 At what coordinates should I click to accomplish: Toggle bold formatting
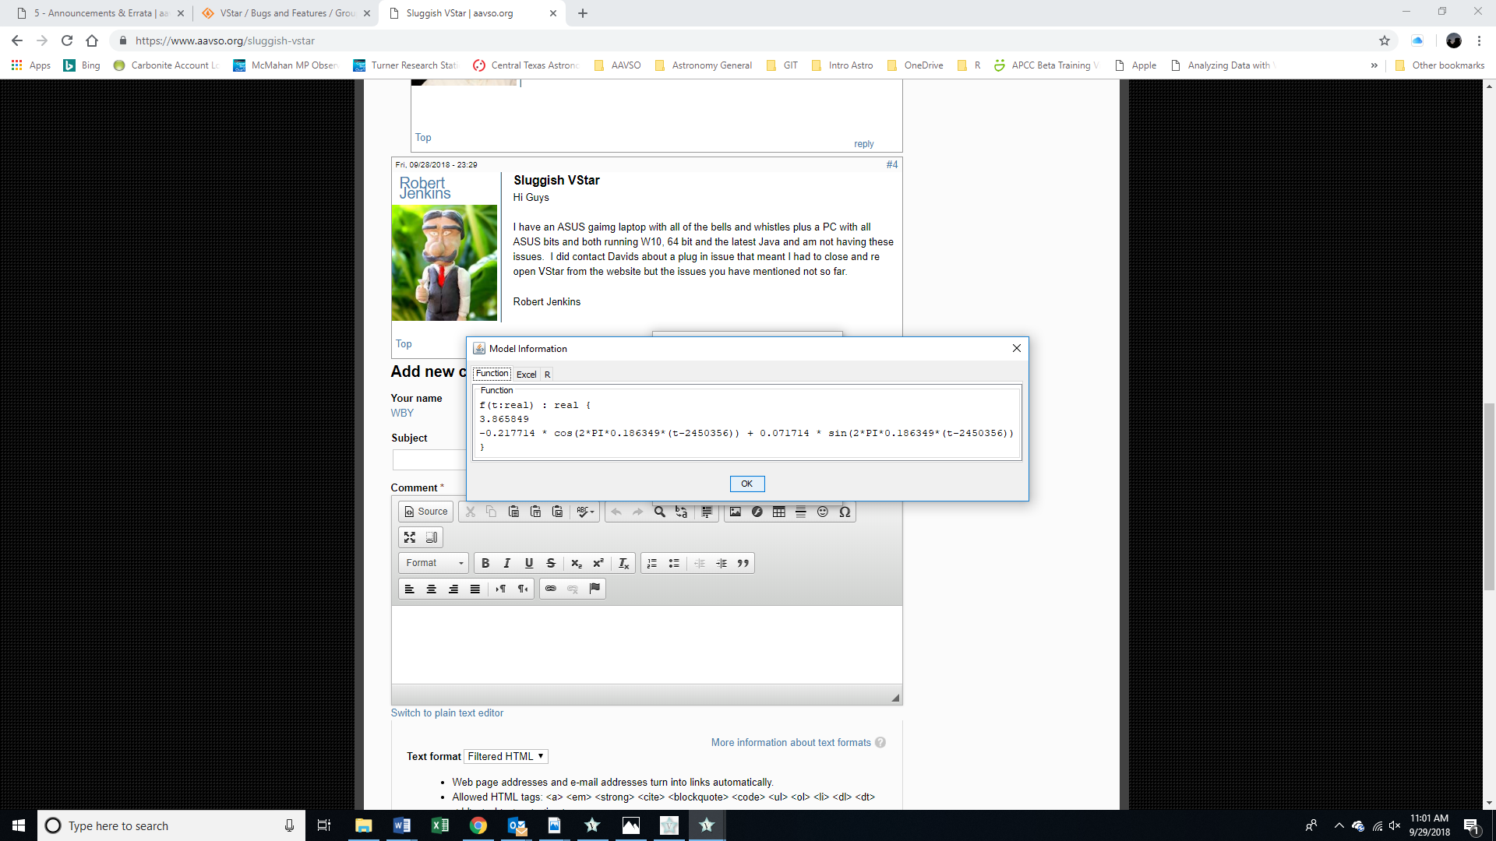[485, 563]
